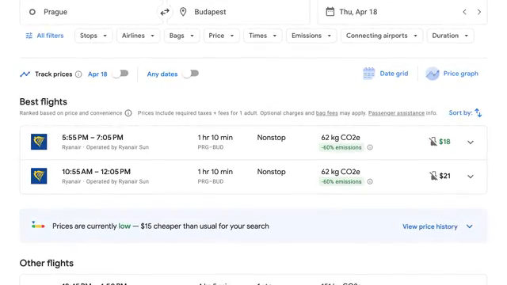Swap origin and destination cities
The image size is (507, 285).
pyautogui.click(x=165, y=12)
